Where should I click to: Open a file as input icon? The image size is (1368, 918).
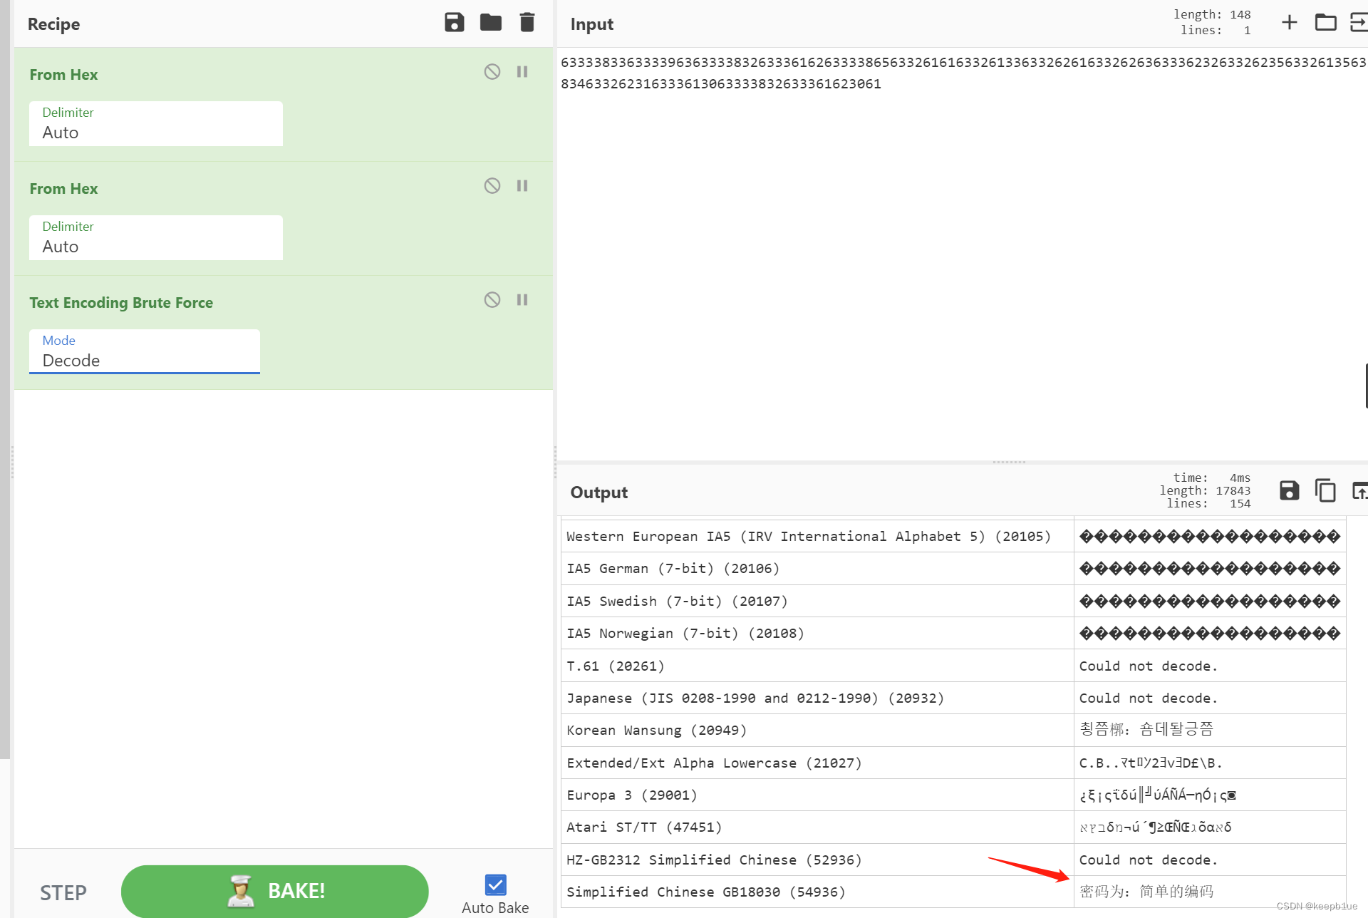coord(1359,23)
